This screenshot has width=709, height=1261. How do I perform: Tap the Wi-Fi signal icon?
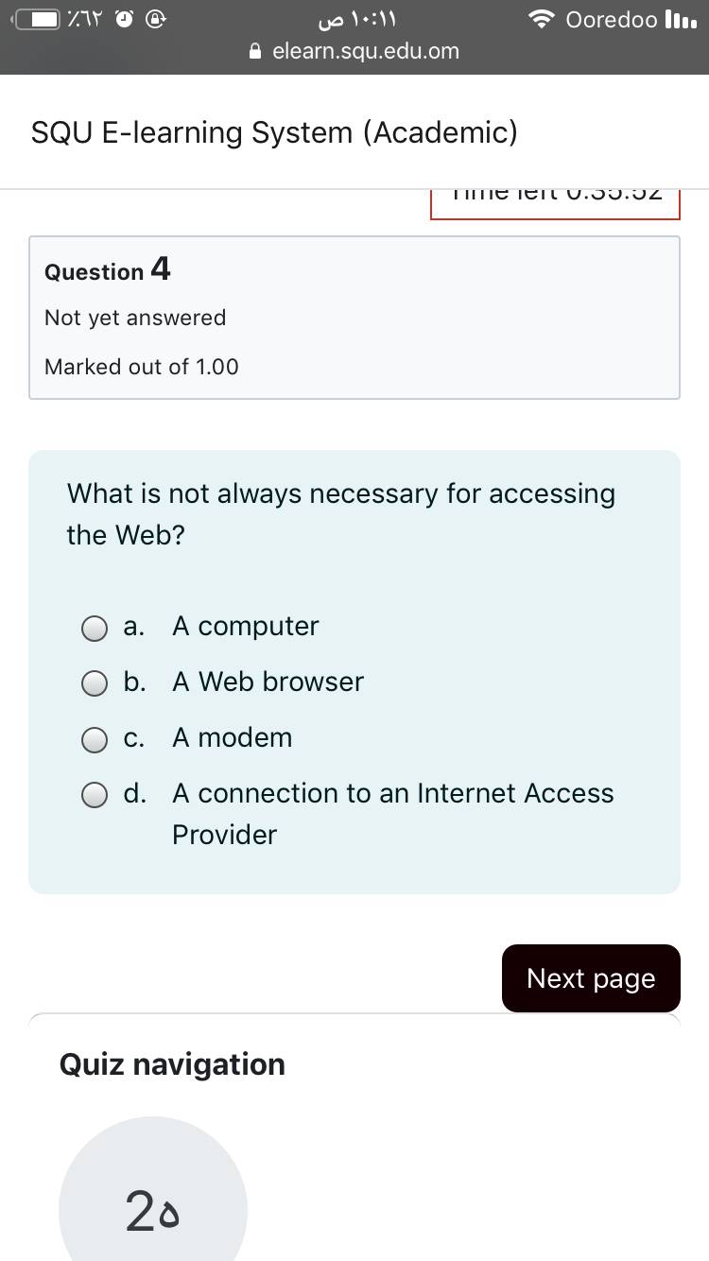542,20
